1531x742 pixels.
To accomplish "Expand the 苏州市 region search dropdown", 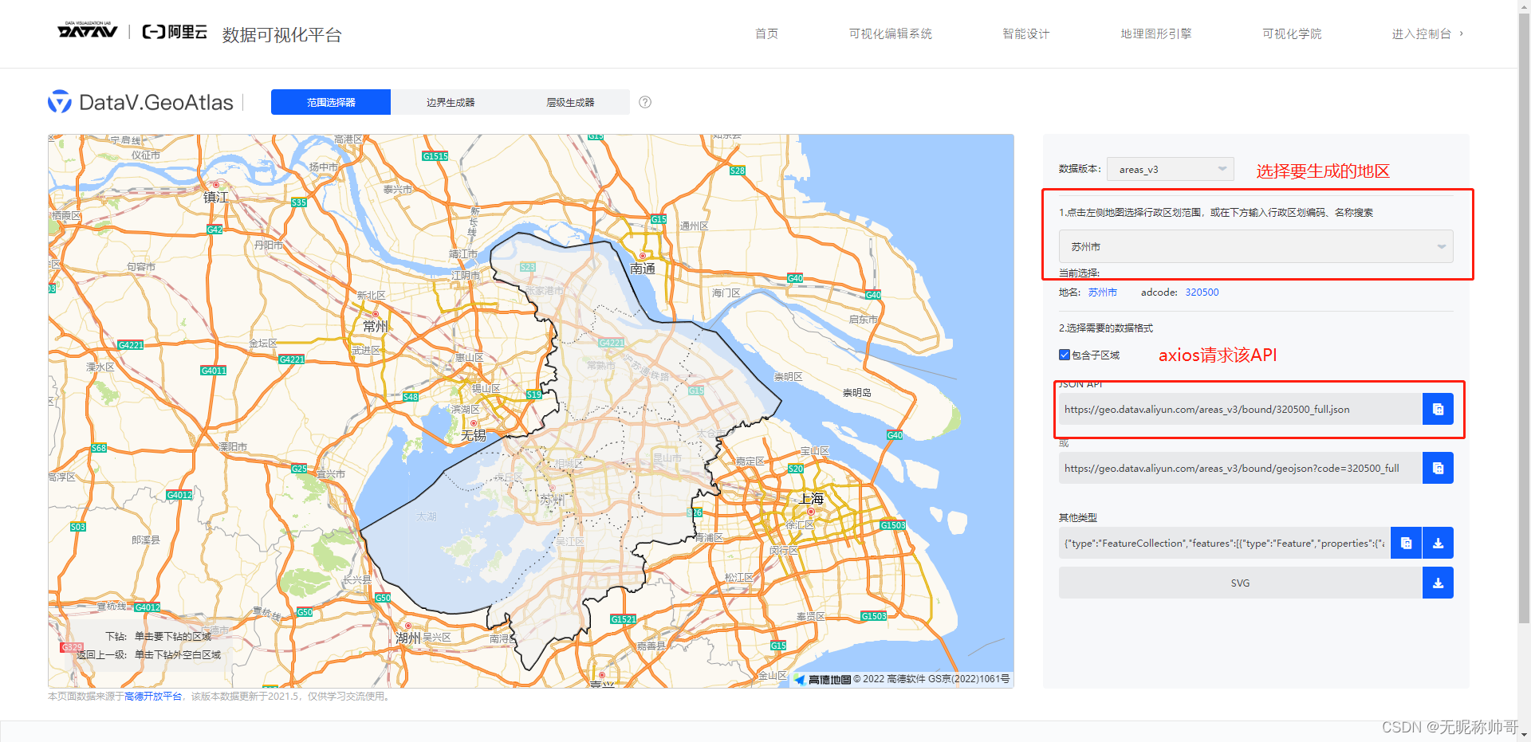I will (1256, 246).
